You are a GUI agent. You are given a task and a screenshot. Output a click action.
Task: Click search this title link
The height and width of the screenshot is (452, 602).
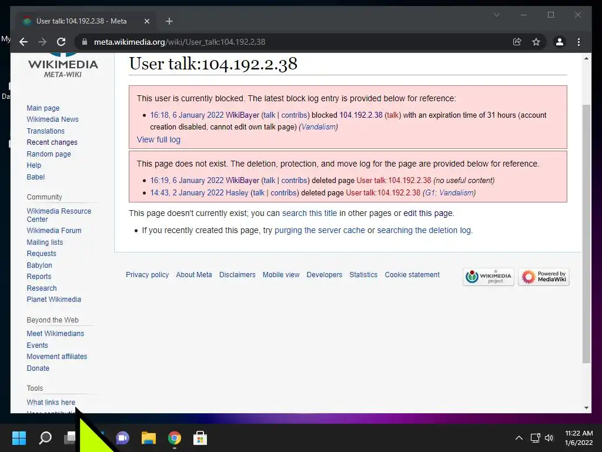tap(309, 213)
